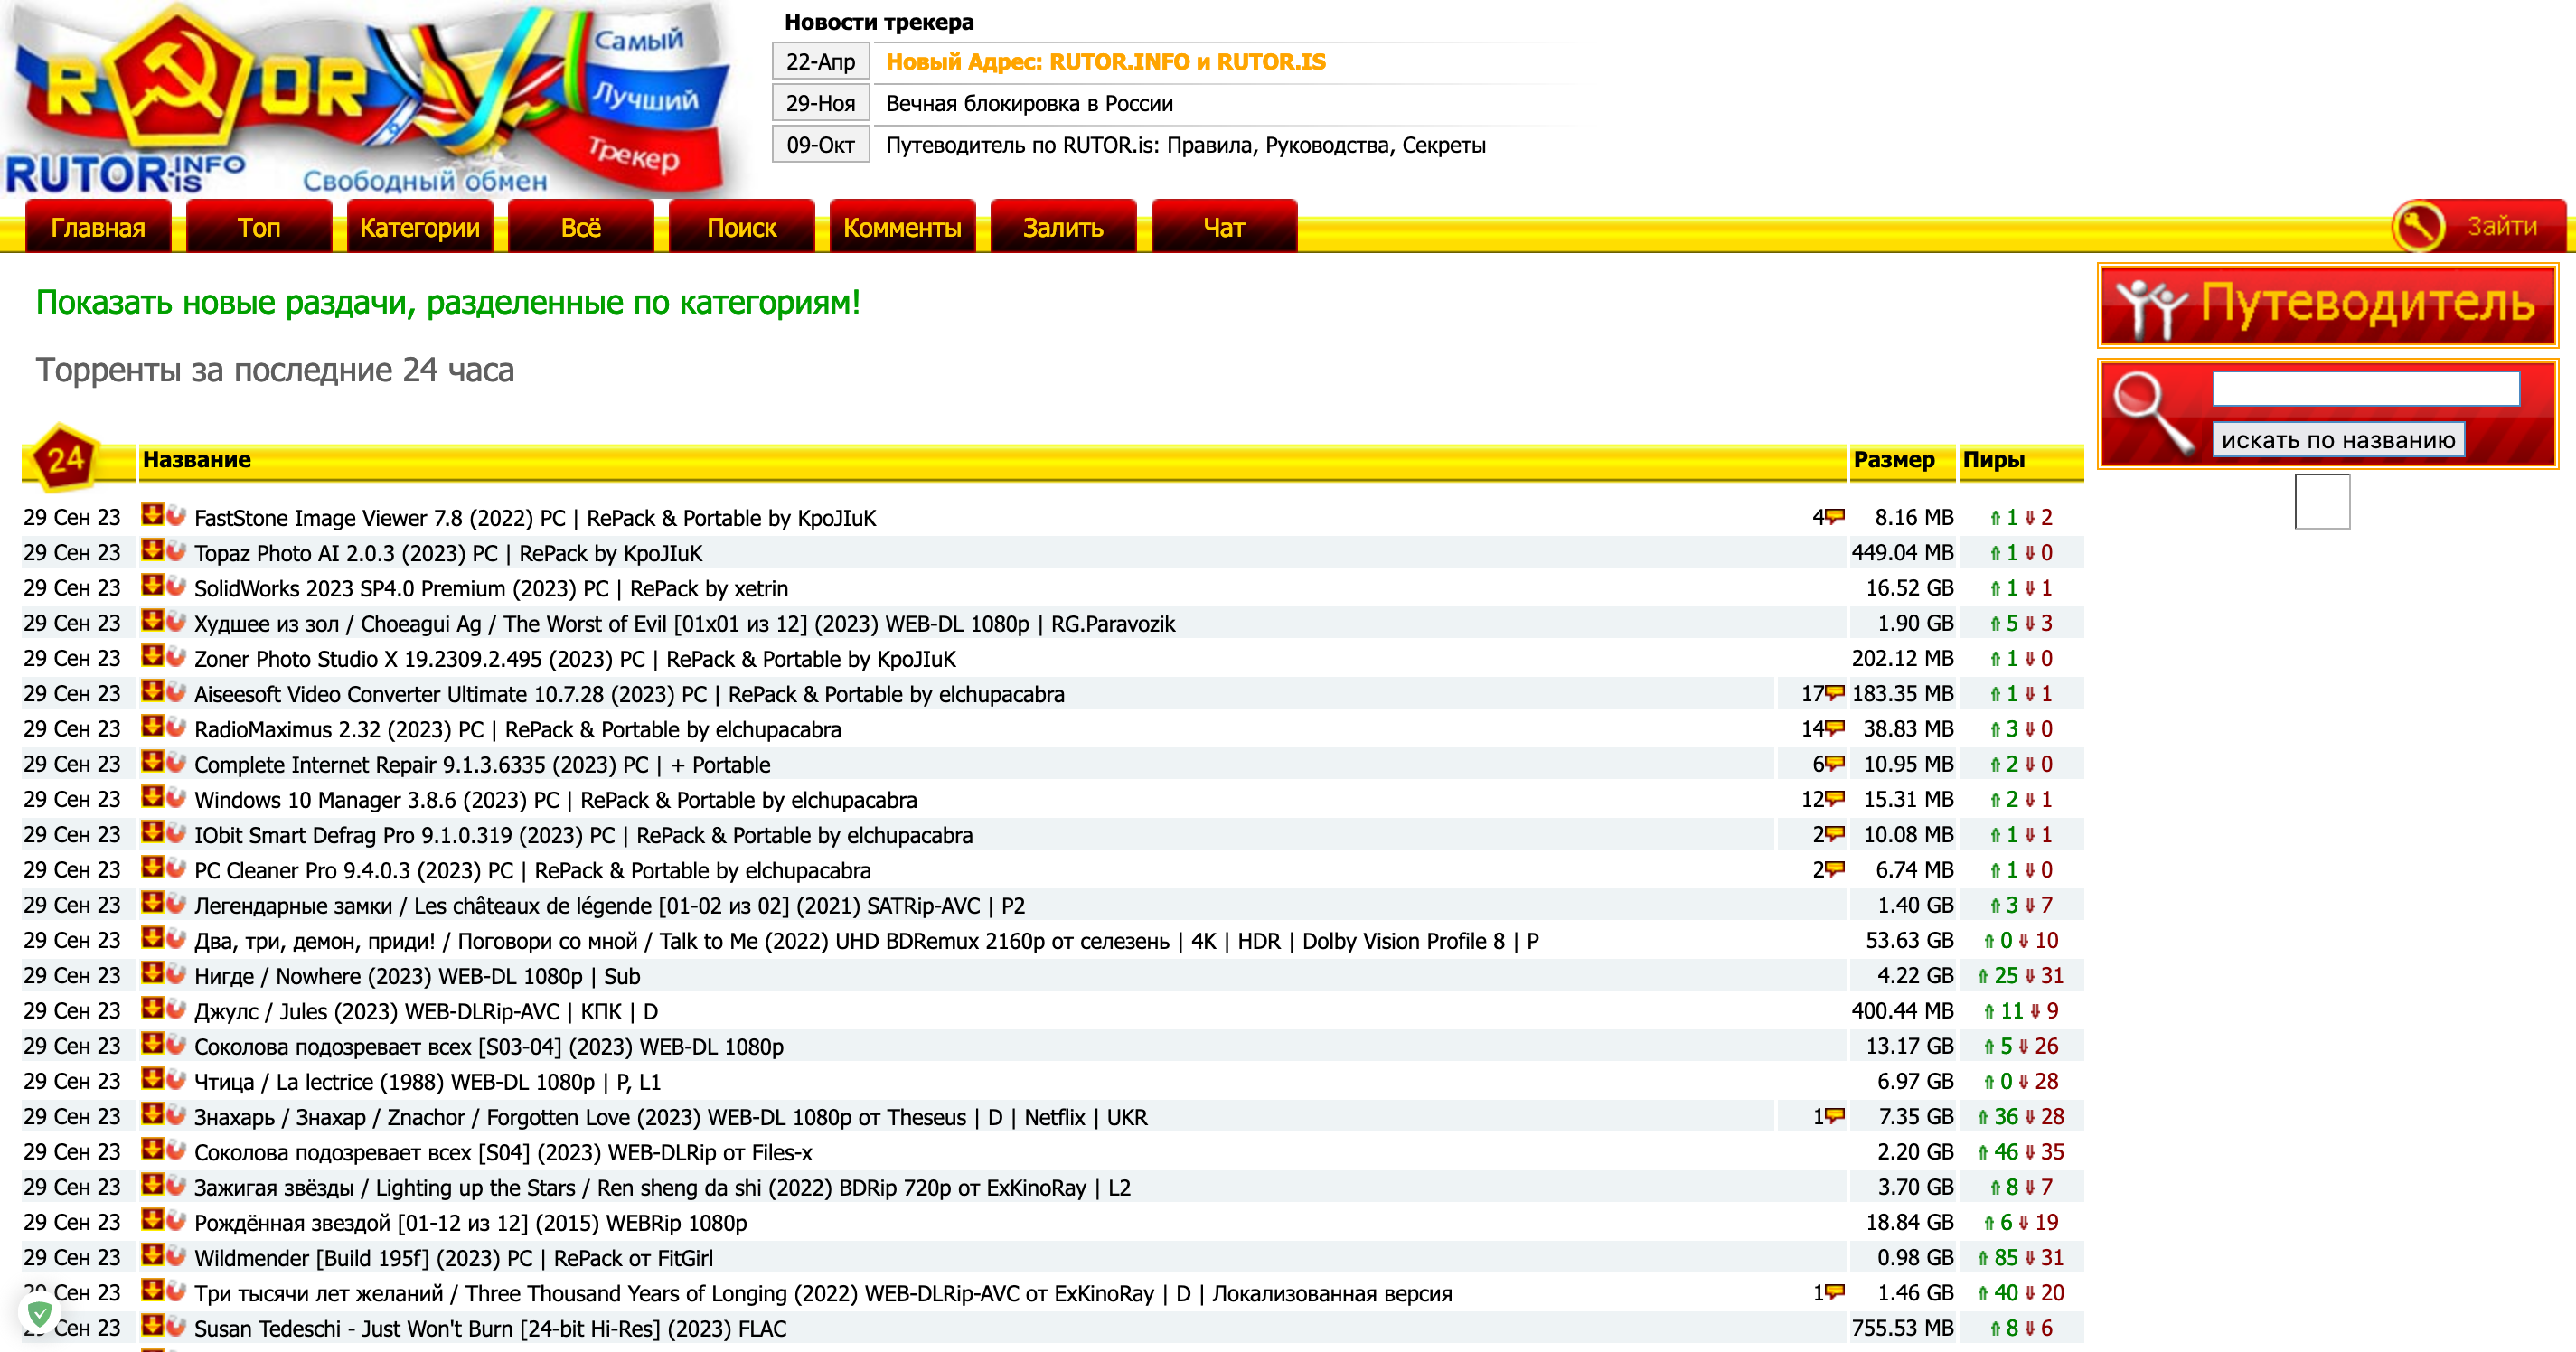The height and width of the screenshot is (1352, 2576).
Task: Open the Категории menu tab
Action: click(x=420, y=228)
